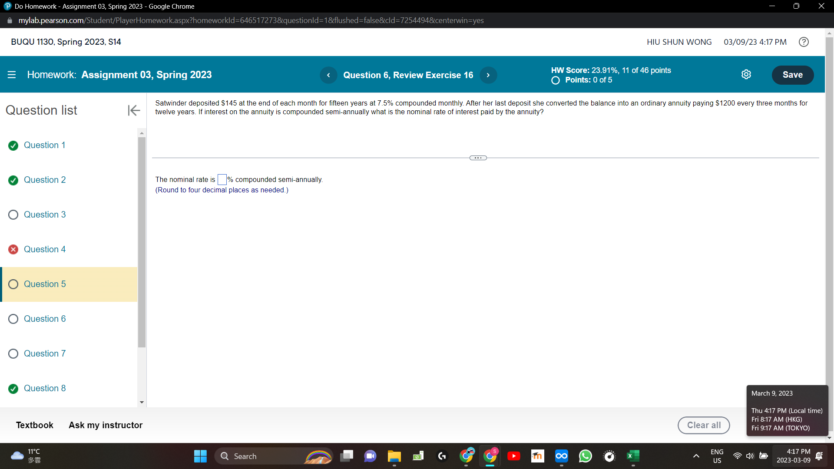Click the address bar URL
The width and height of the screenshot is (834, 469).
(x=251, y=20)
